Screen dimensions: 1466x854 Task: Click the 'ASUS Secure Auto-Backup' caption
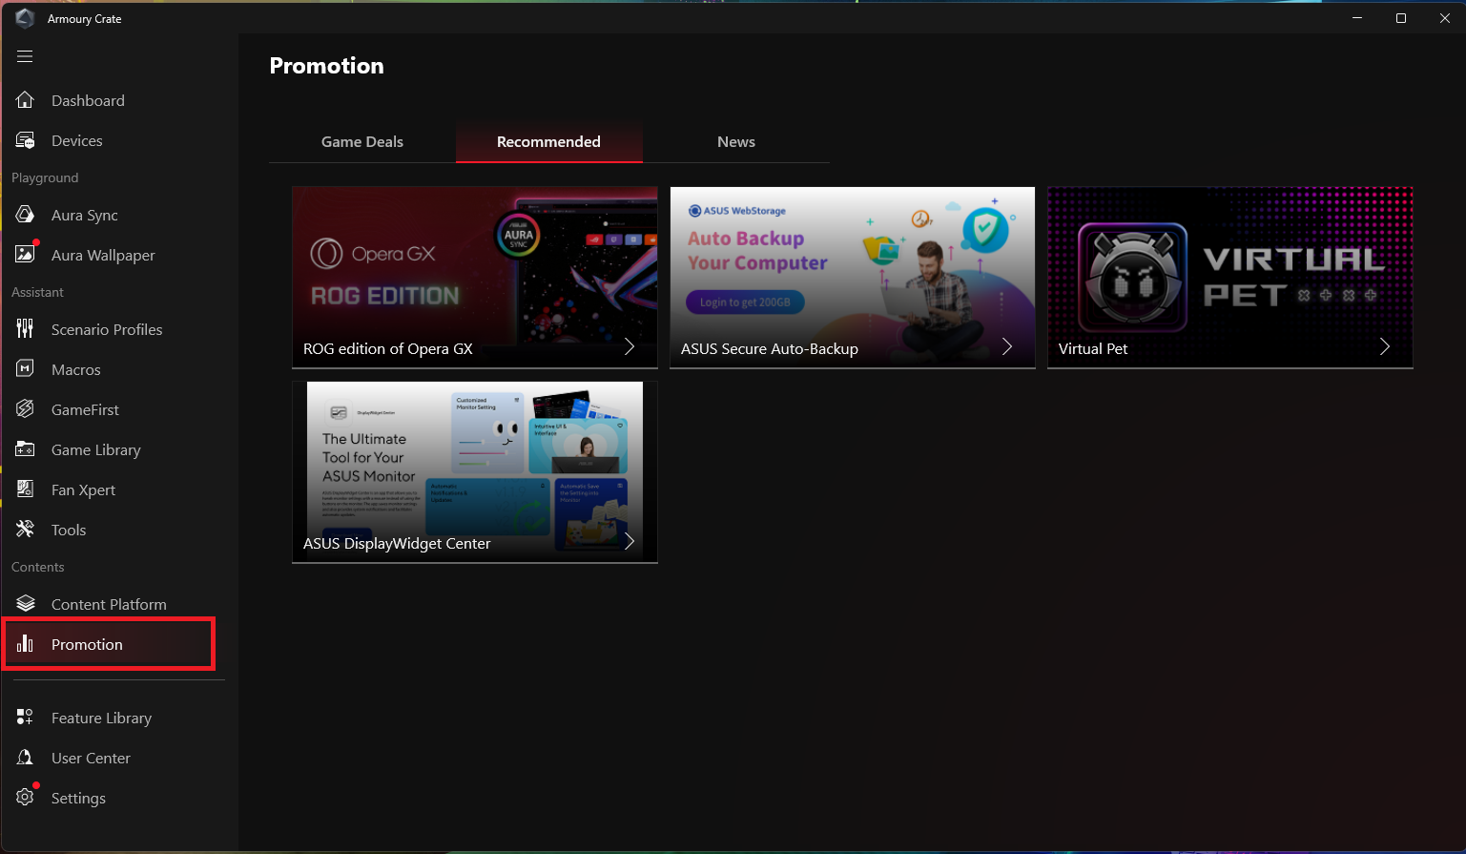click(770, 349)
